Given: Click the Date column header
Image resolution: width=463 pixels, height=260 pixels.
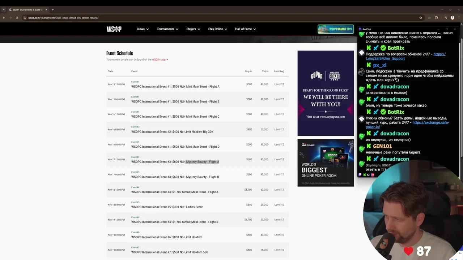Looking at the screenshot, I should pyautogui.click(x=110, y=71).
